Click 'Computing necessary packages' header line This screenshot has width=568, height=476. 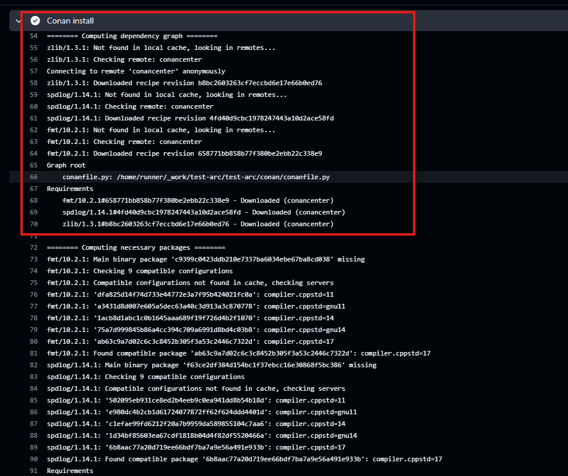[x=136, y=247]
